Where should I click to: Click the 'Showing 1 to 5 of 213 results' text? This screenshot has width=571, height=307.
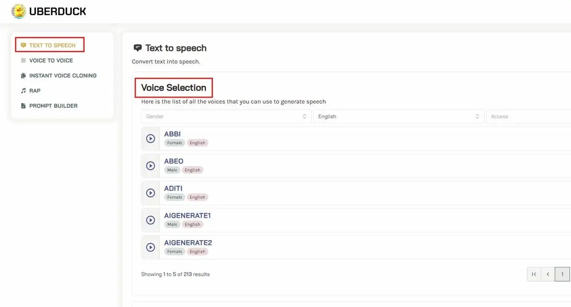(x=175, y=274)
